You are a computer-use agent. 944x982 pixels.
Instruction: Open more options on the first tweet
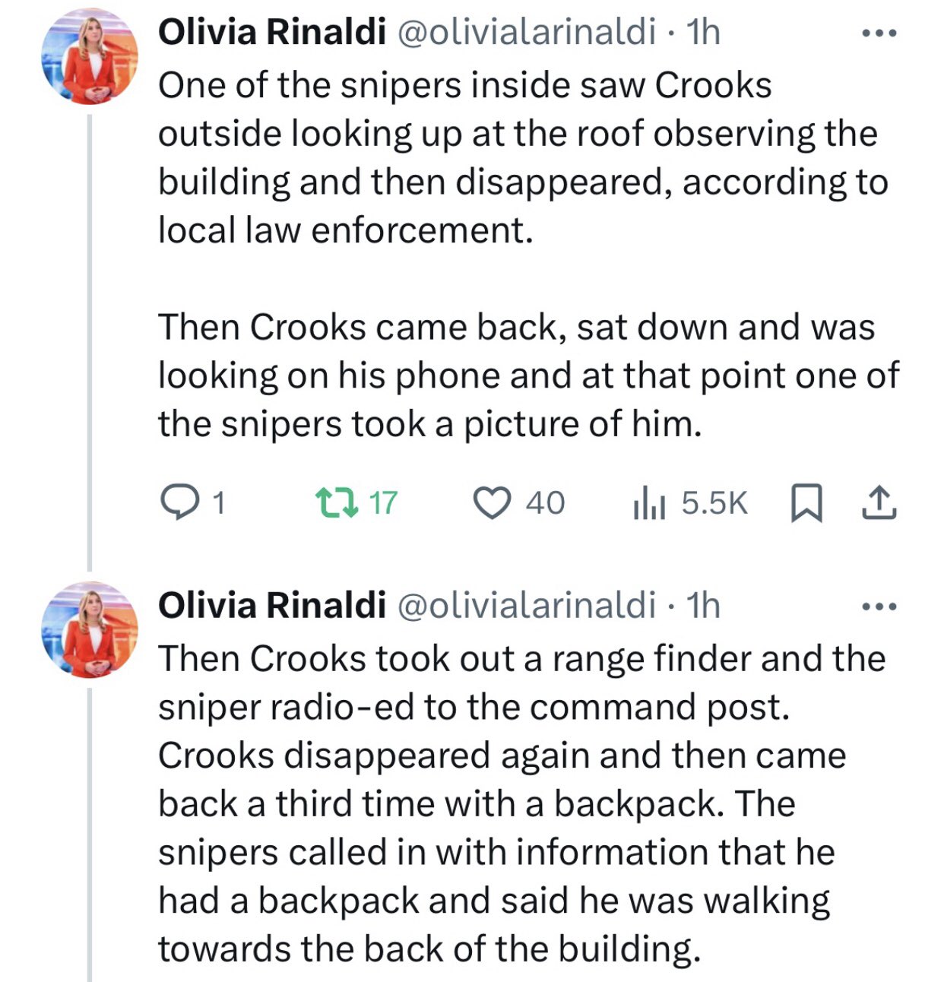pyautogui.click(x=879, y=33)
